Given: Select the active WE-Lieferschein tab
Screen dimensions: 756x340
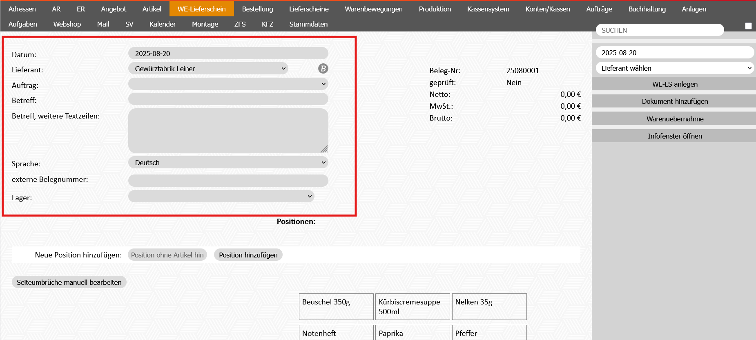Looking at the screenshot, I should (x=202, y=9).
